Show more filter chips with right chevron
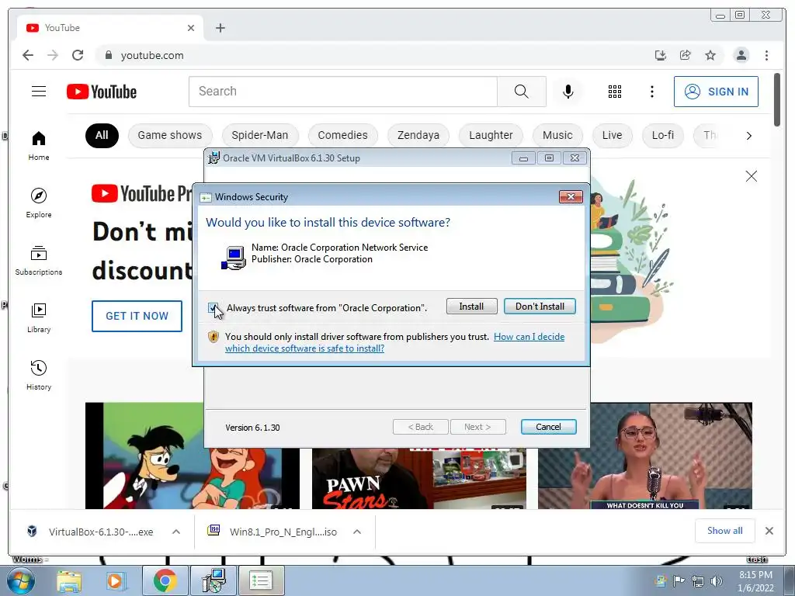 click(749, 135)
